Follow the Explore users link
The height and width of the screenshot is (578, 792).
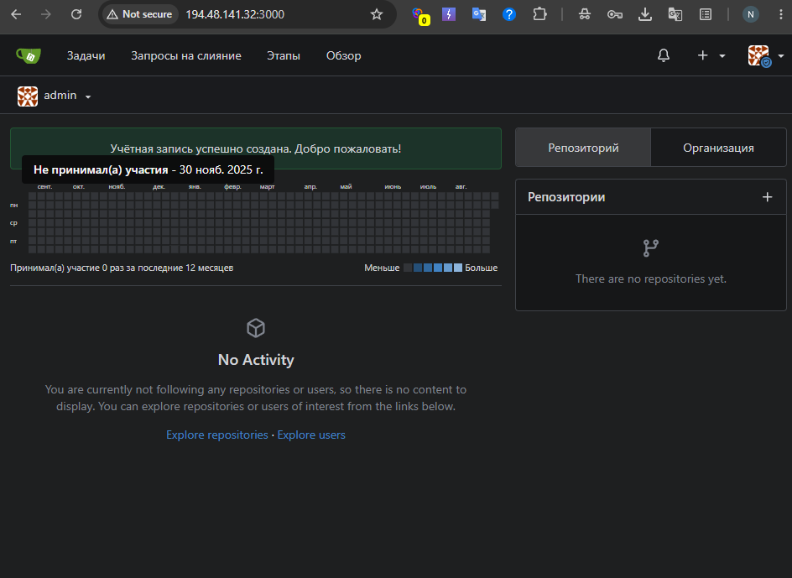[311, 435]
